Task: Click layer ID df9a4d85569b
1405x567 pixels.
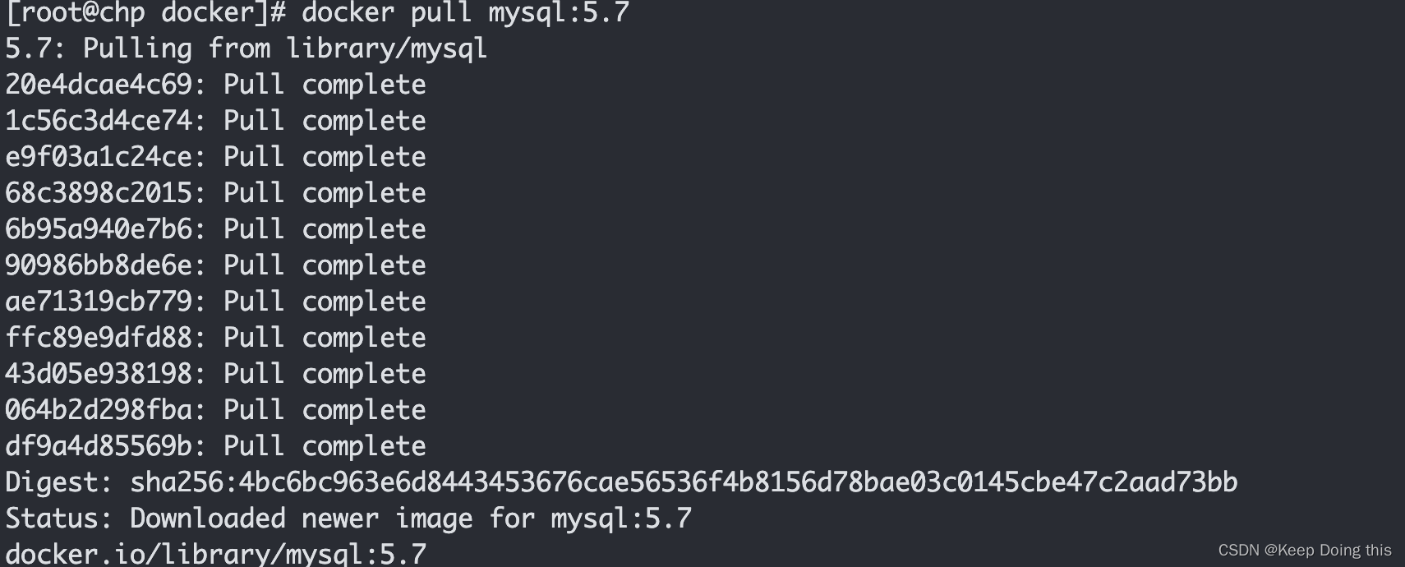Action: [x=99, y=446]
